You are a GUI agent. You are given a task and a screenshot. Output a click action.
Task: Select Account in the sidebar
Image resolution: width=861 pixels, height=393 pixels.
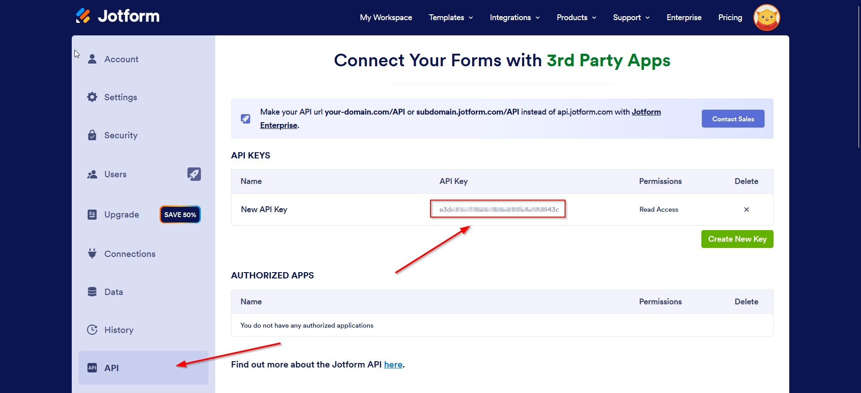coord(143,59)
